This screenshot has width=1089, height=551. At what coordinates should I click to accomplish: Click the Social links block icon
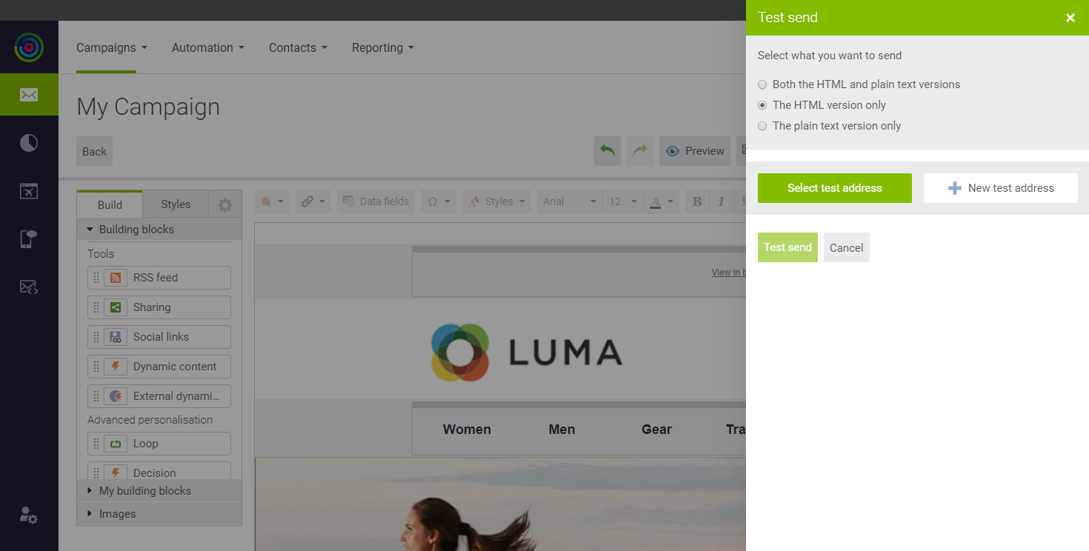tap(116, 337)
